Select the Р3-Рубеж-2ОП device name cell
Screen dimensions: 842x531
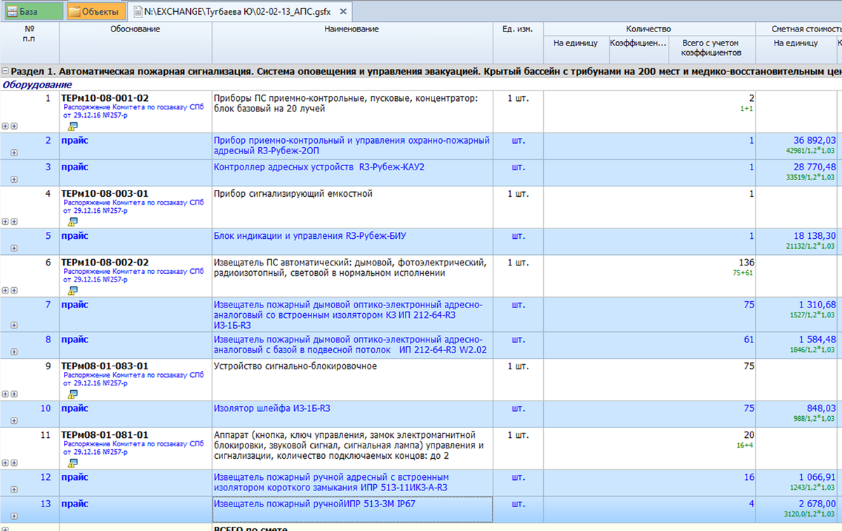click(352, 146)
